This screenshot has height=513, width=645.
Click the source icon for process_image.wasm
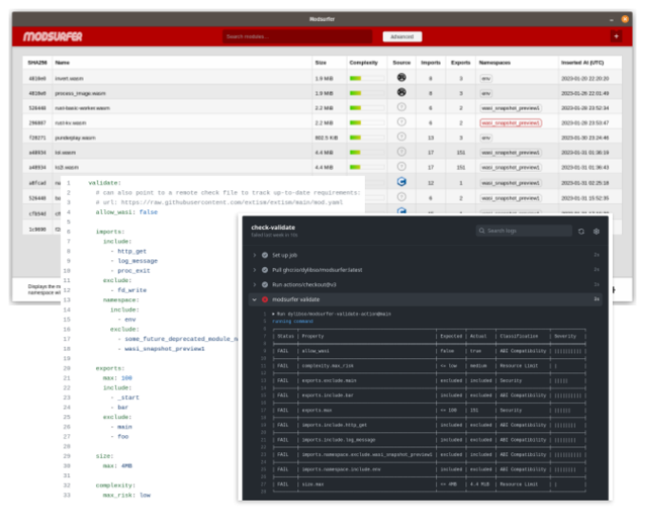402,92
